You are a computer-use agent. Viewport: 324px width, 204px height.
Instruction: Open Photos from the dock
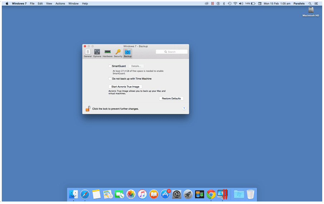coord(131,194)
